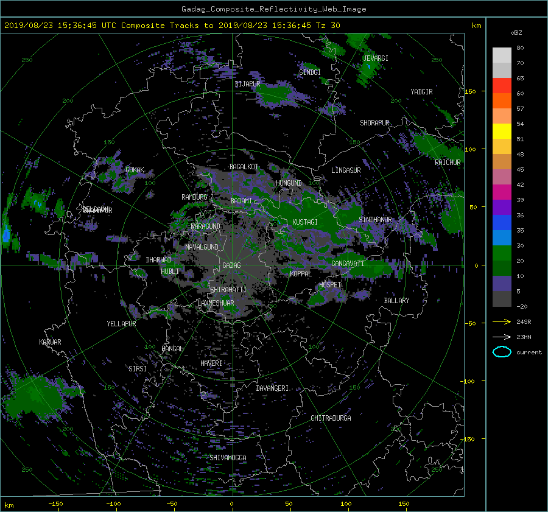This screenshot has width=548, height=512.
Task: Click the white 23MN arrow legend icon
Action: click(x=502, y=337)
